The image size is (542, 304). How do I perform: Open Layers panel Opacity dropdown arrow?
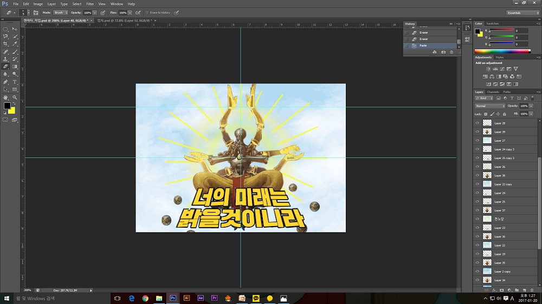(531, 106)
